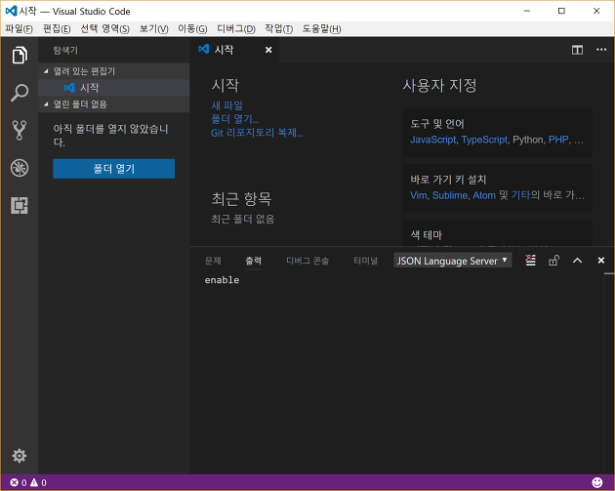Click the errors count in status bar
The width and height of the screenshot is (615, 491).
19,483
